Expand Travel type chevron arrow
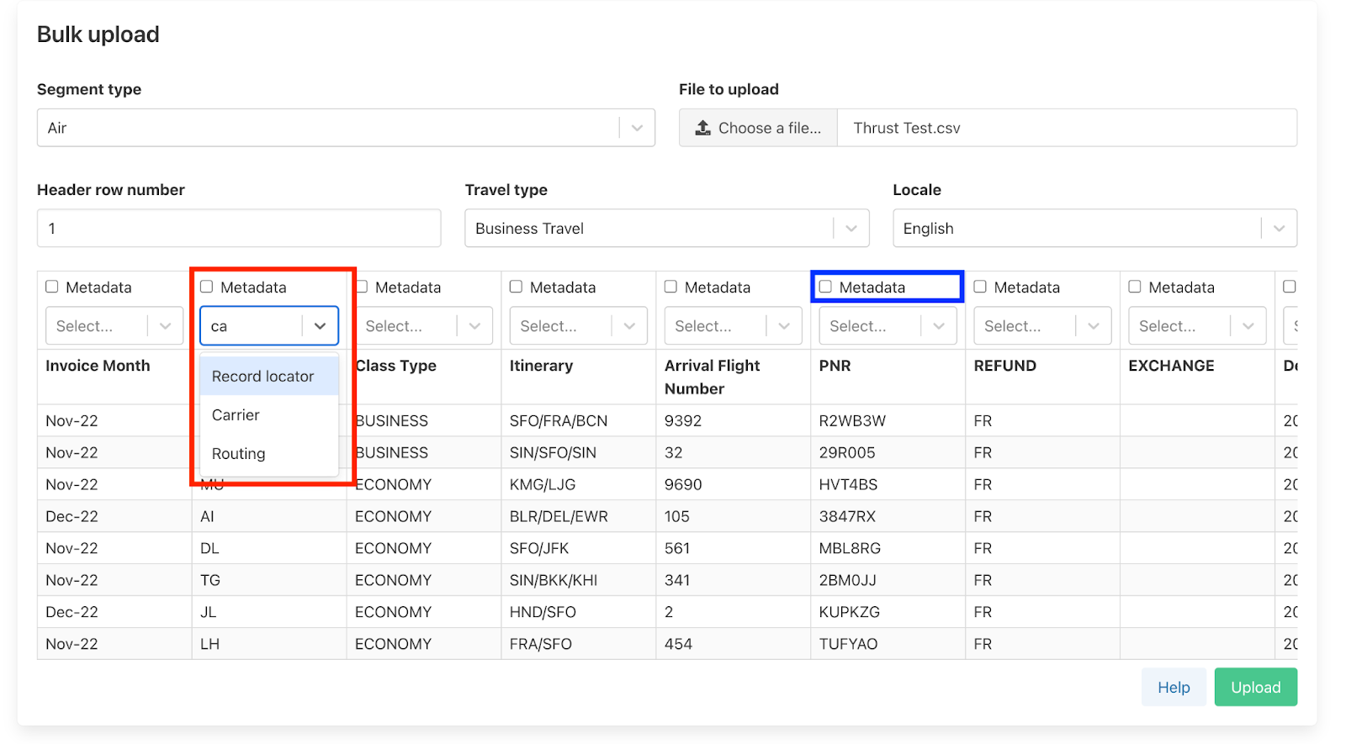The height and width of the screenshot is (744, 1346). coord(851,229)
